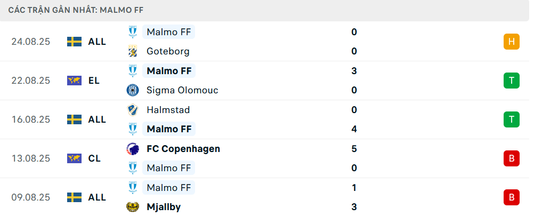Click the Europa League globe icon on 22.08.25
534x216 pixels.
(74, 81)
